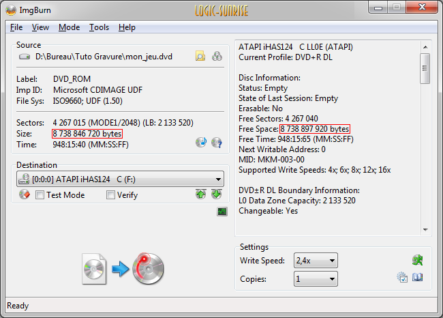The image size is (443, 318).
Task: Click the open book log icon
Action: pyautogui.click(x=417, y=277)
